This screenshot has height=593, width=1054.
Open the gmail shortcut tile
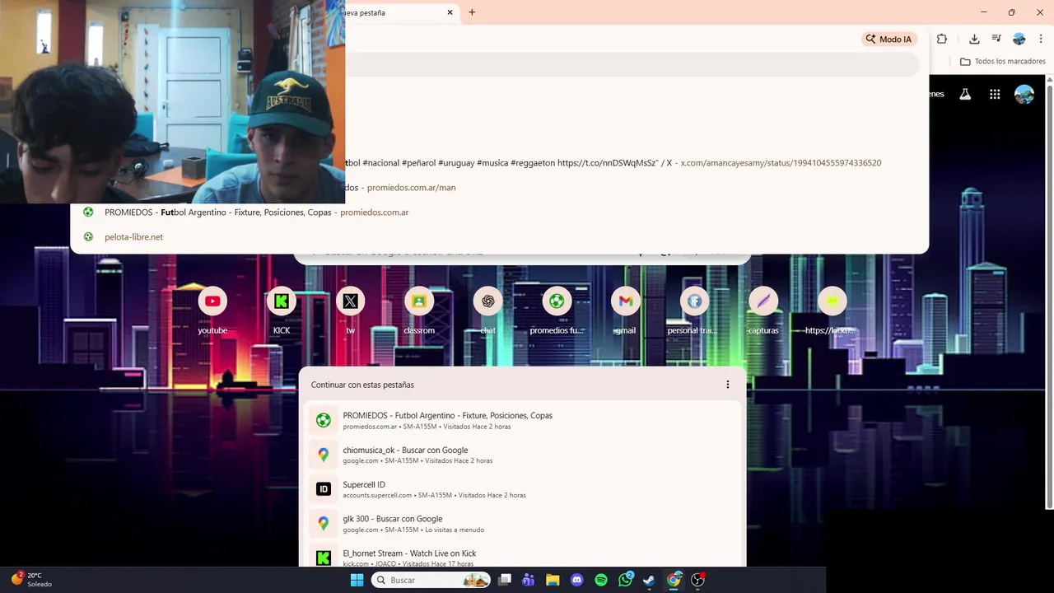coord(626,310)
